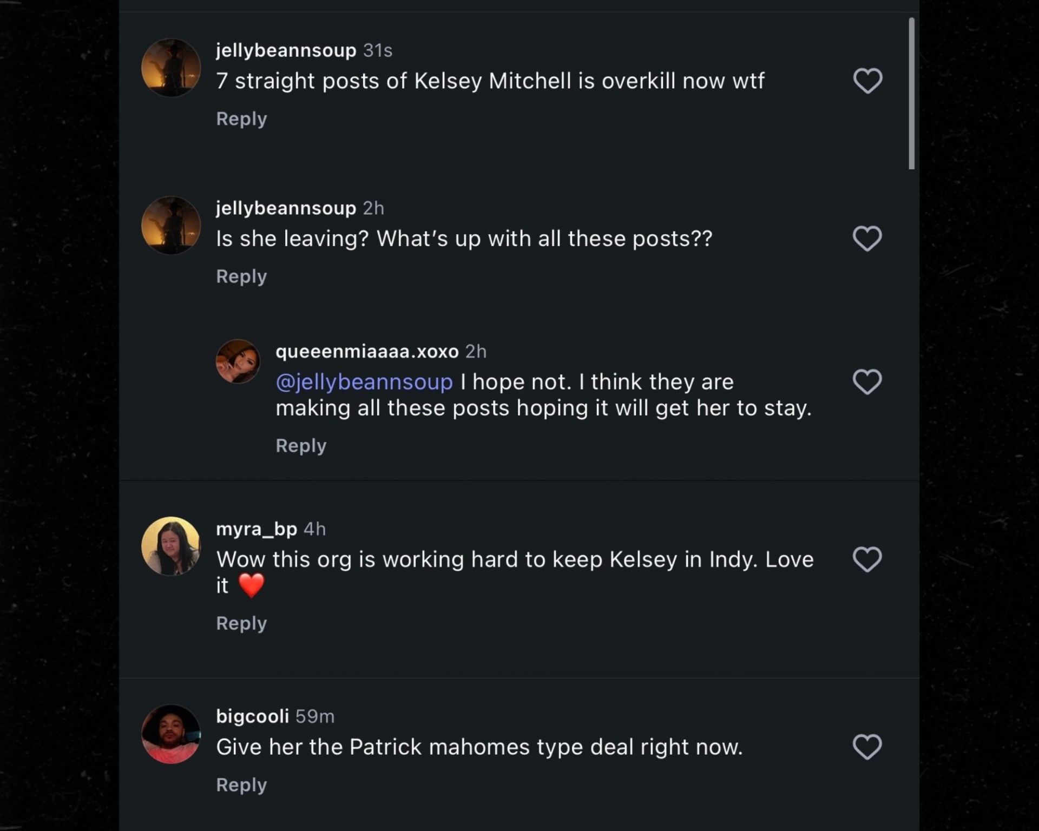Click myra_bp's profile picture
This screenshot has height=831, width=1039.
[171, 546]
